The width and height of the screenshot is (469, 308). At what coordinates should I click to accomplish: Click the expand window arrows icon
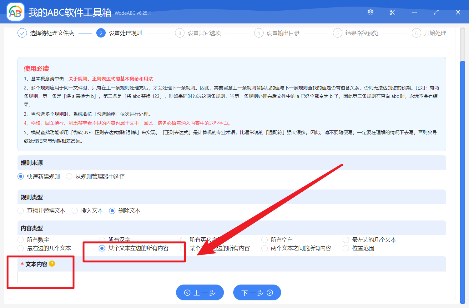point(436,12)
